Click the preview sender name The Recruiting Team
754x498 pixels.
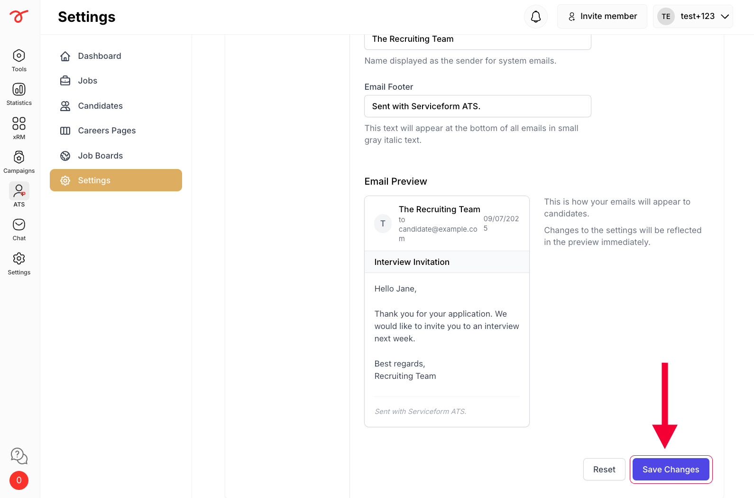[x=439, y=209]
